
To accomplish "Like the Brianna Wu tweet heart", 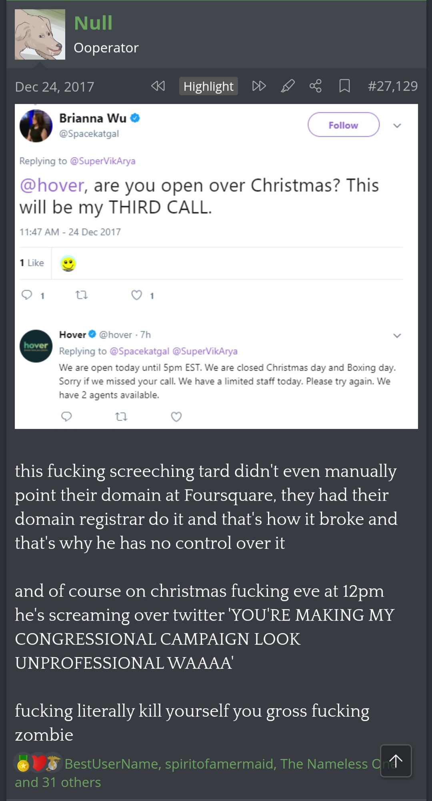I will 137,295.
